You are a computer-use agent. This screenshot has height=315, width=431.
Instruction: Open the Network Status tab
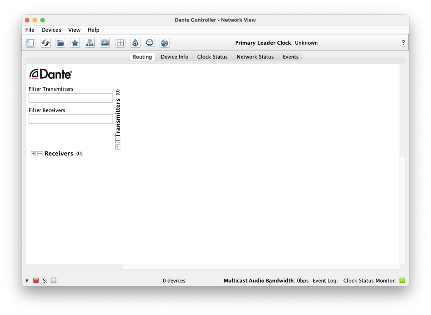point(255,57)
